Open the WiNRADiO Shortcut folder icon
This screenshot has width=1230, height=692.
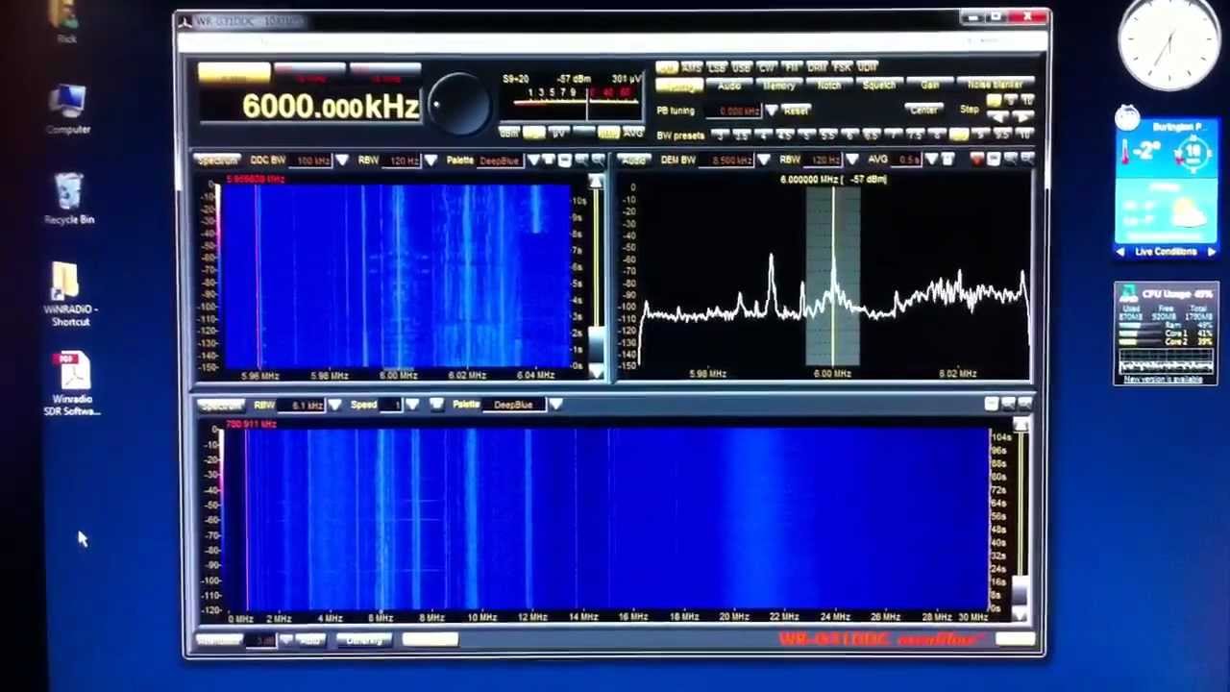point(69,295)
